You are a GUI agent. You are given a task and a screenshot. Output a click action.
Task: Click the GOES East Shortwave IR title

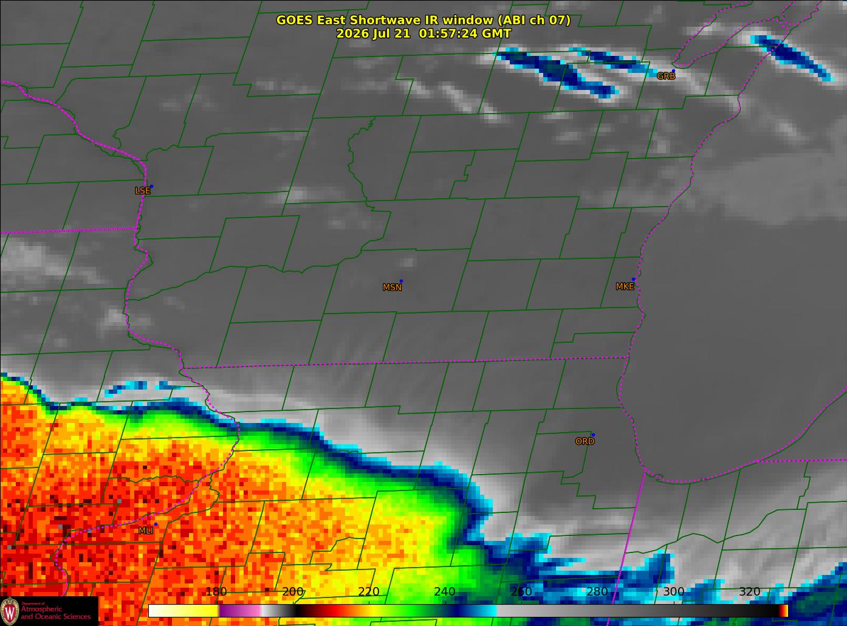click(423, 20)
